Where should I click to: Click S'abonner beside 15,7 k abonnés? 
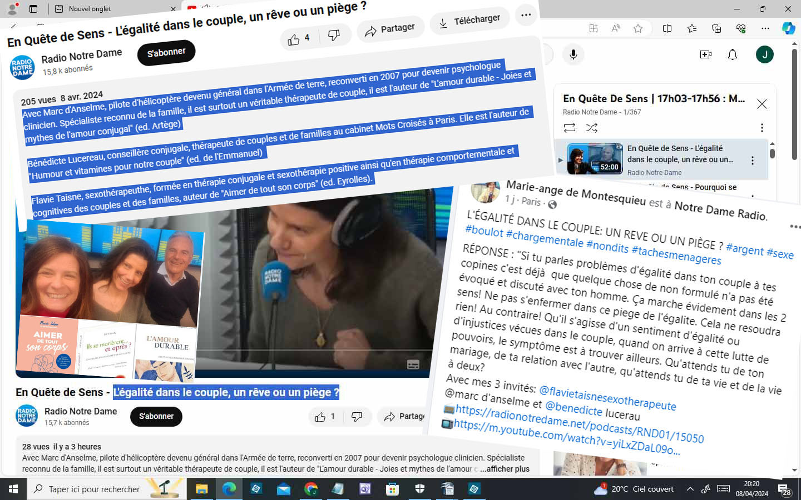[156, 416]
